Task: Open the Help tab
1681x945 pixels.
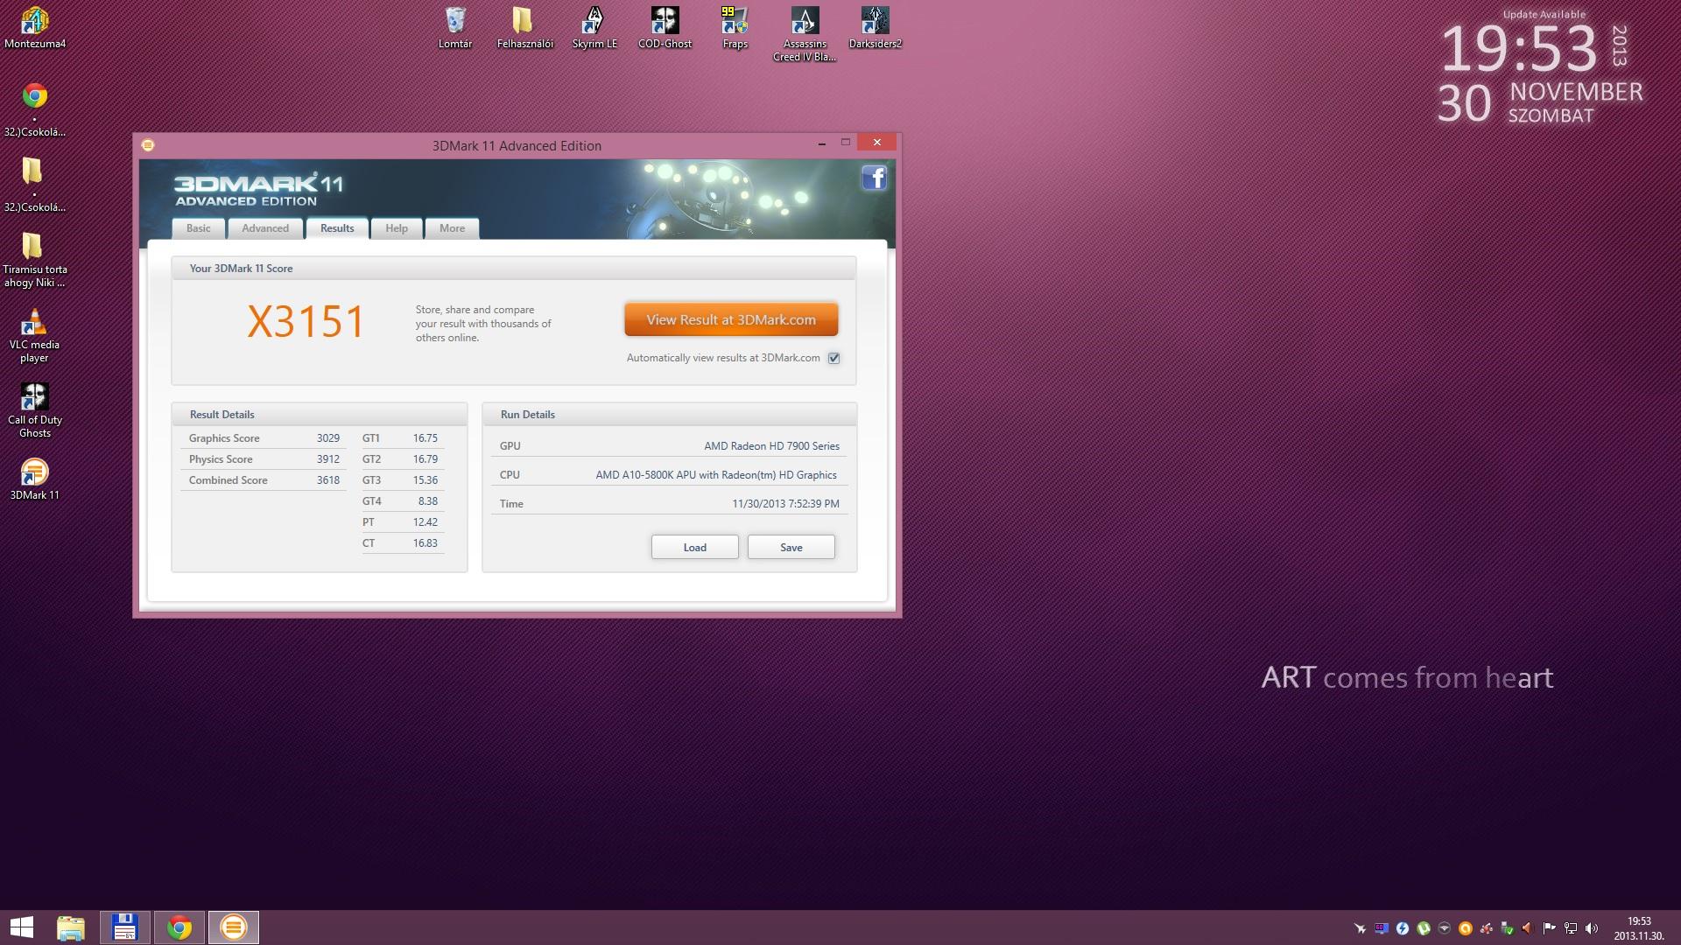Action: (397, 228)
